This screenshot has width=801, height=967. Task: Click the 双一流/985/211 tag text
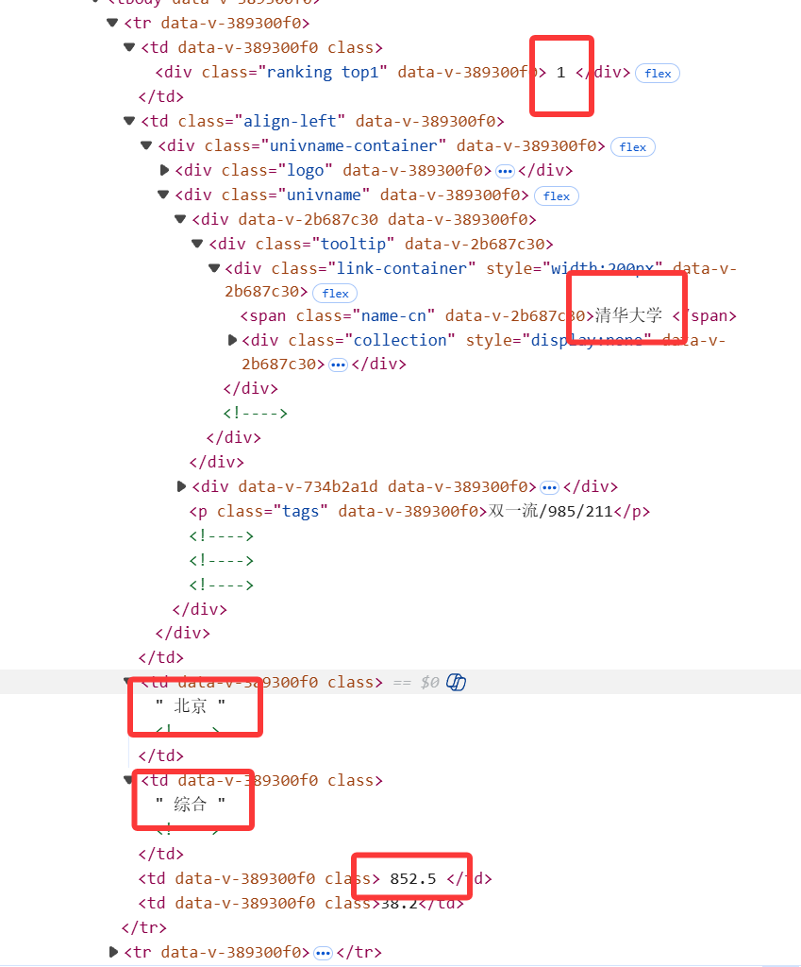550,511
